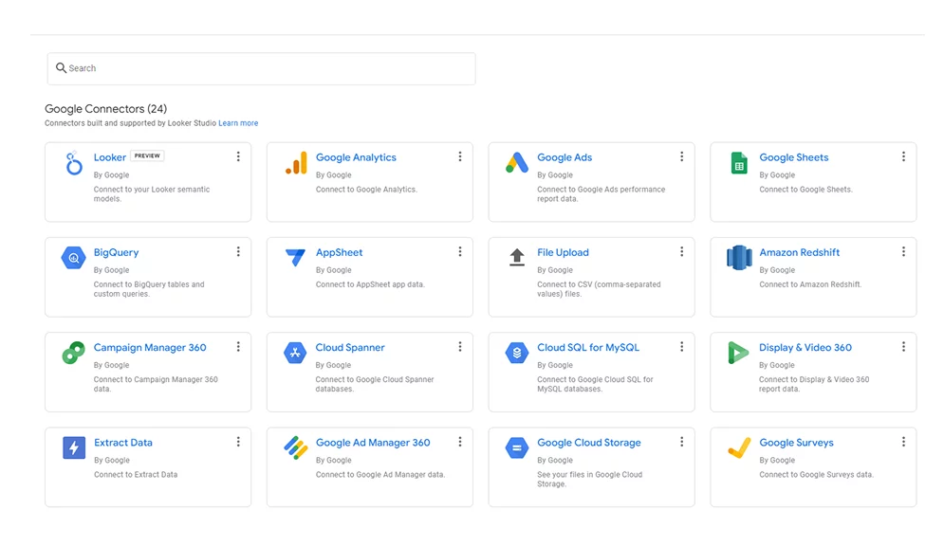
Task: Click the Display & Video 360 play icon
Action: [x=738, y=353]
